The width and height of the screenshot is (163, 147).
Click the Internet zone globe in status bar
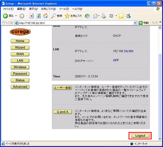[x=132, y=144]
